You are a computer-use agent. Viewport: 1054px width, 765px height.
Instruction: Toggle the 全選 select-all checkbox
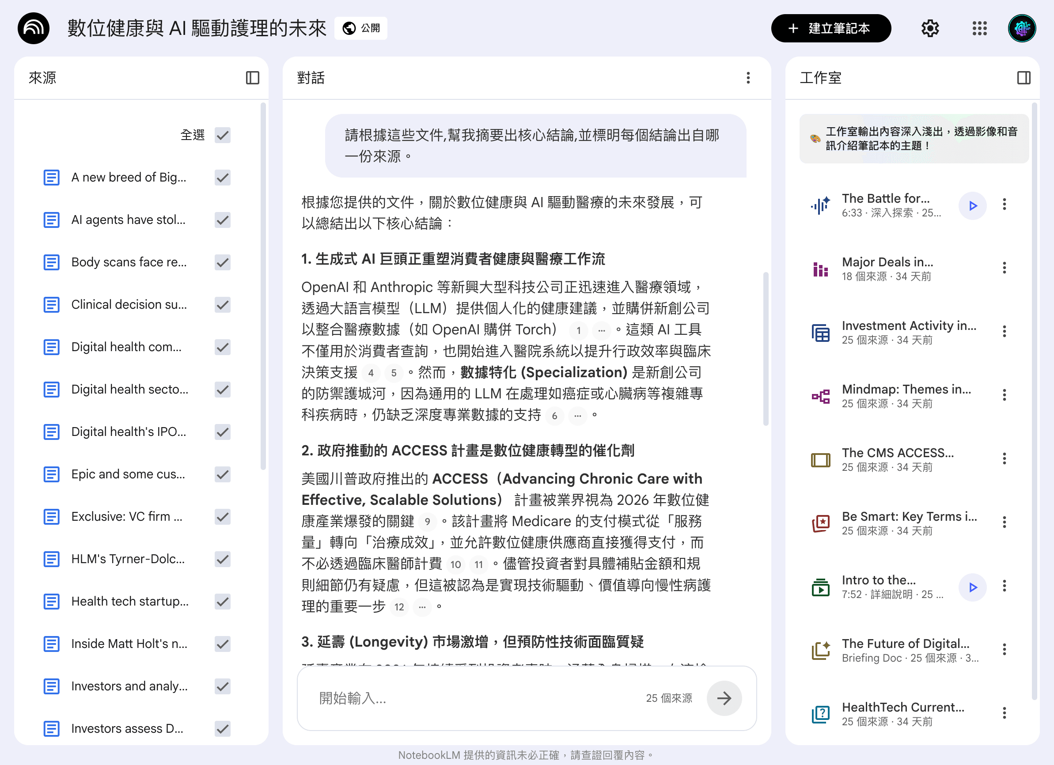click(223, 135)
